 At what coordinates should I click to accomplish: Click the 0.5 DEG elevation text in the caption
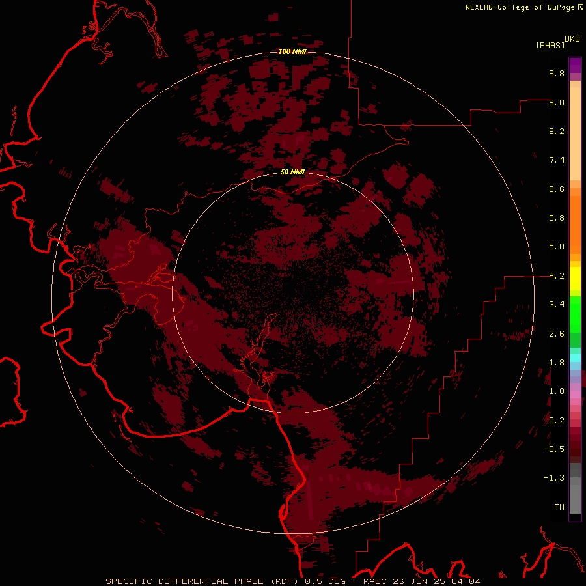(324, 581)
